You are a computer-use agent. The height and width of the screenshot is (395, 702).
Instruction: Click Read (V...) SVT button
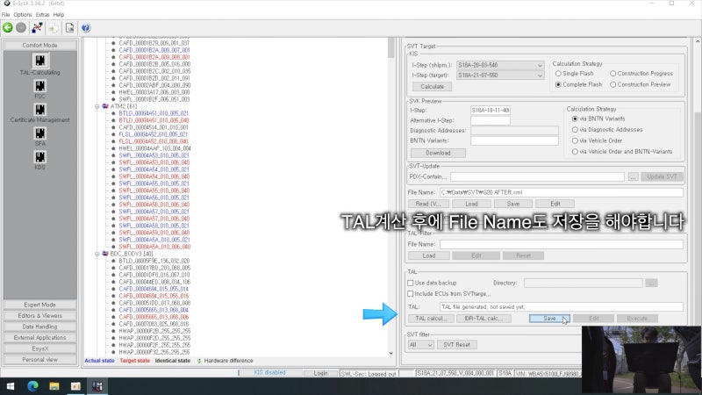point(428,204)
